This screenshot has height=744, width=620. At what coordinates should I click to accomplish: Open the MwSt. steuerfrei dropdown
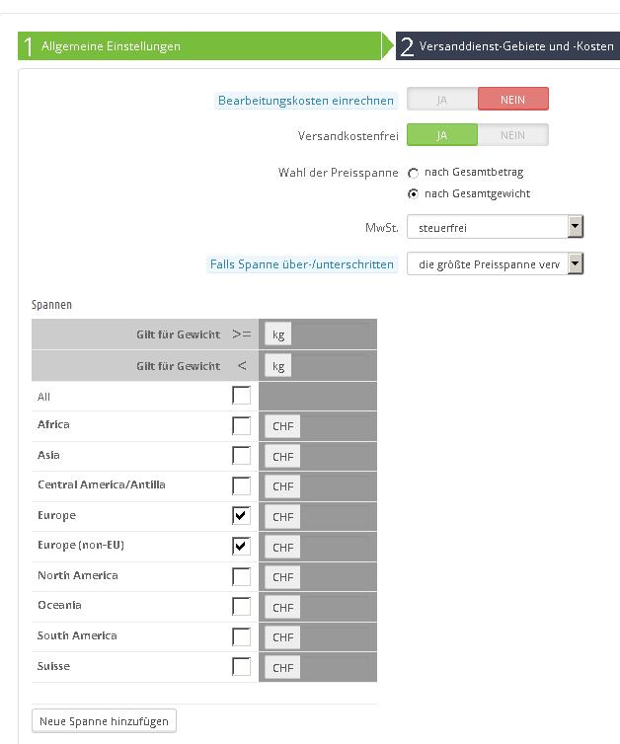(495, 228)
